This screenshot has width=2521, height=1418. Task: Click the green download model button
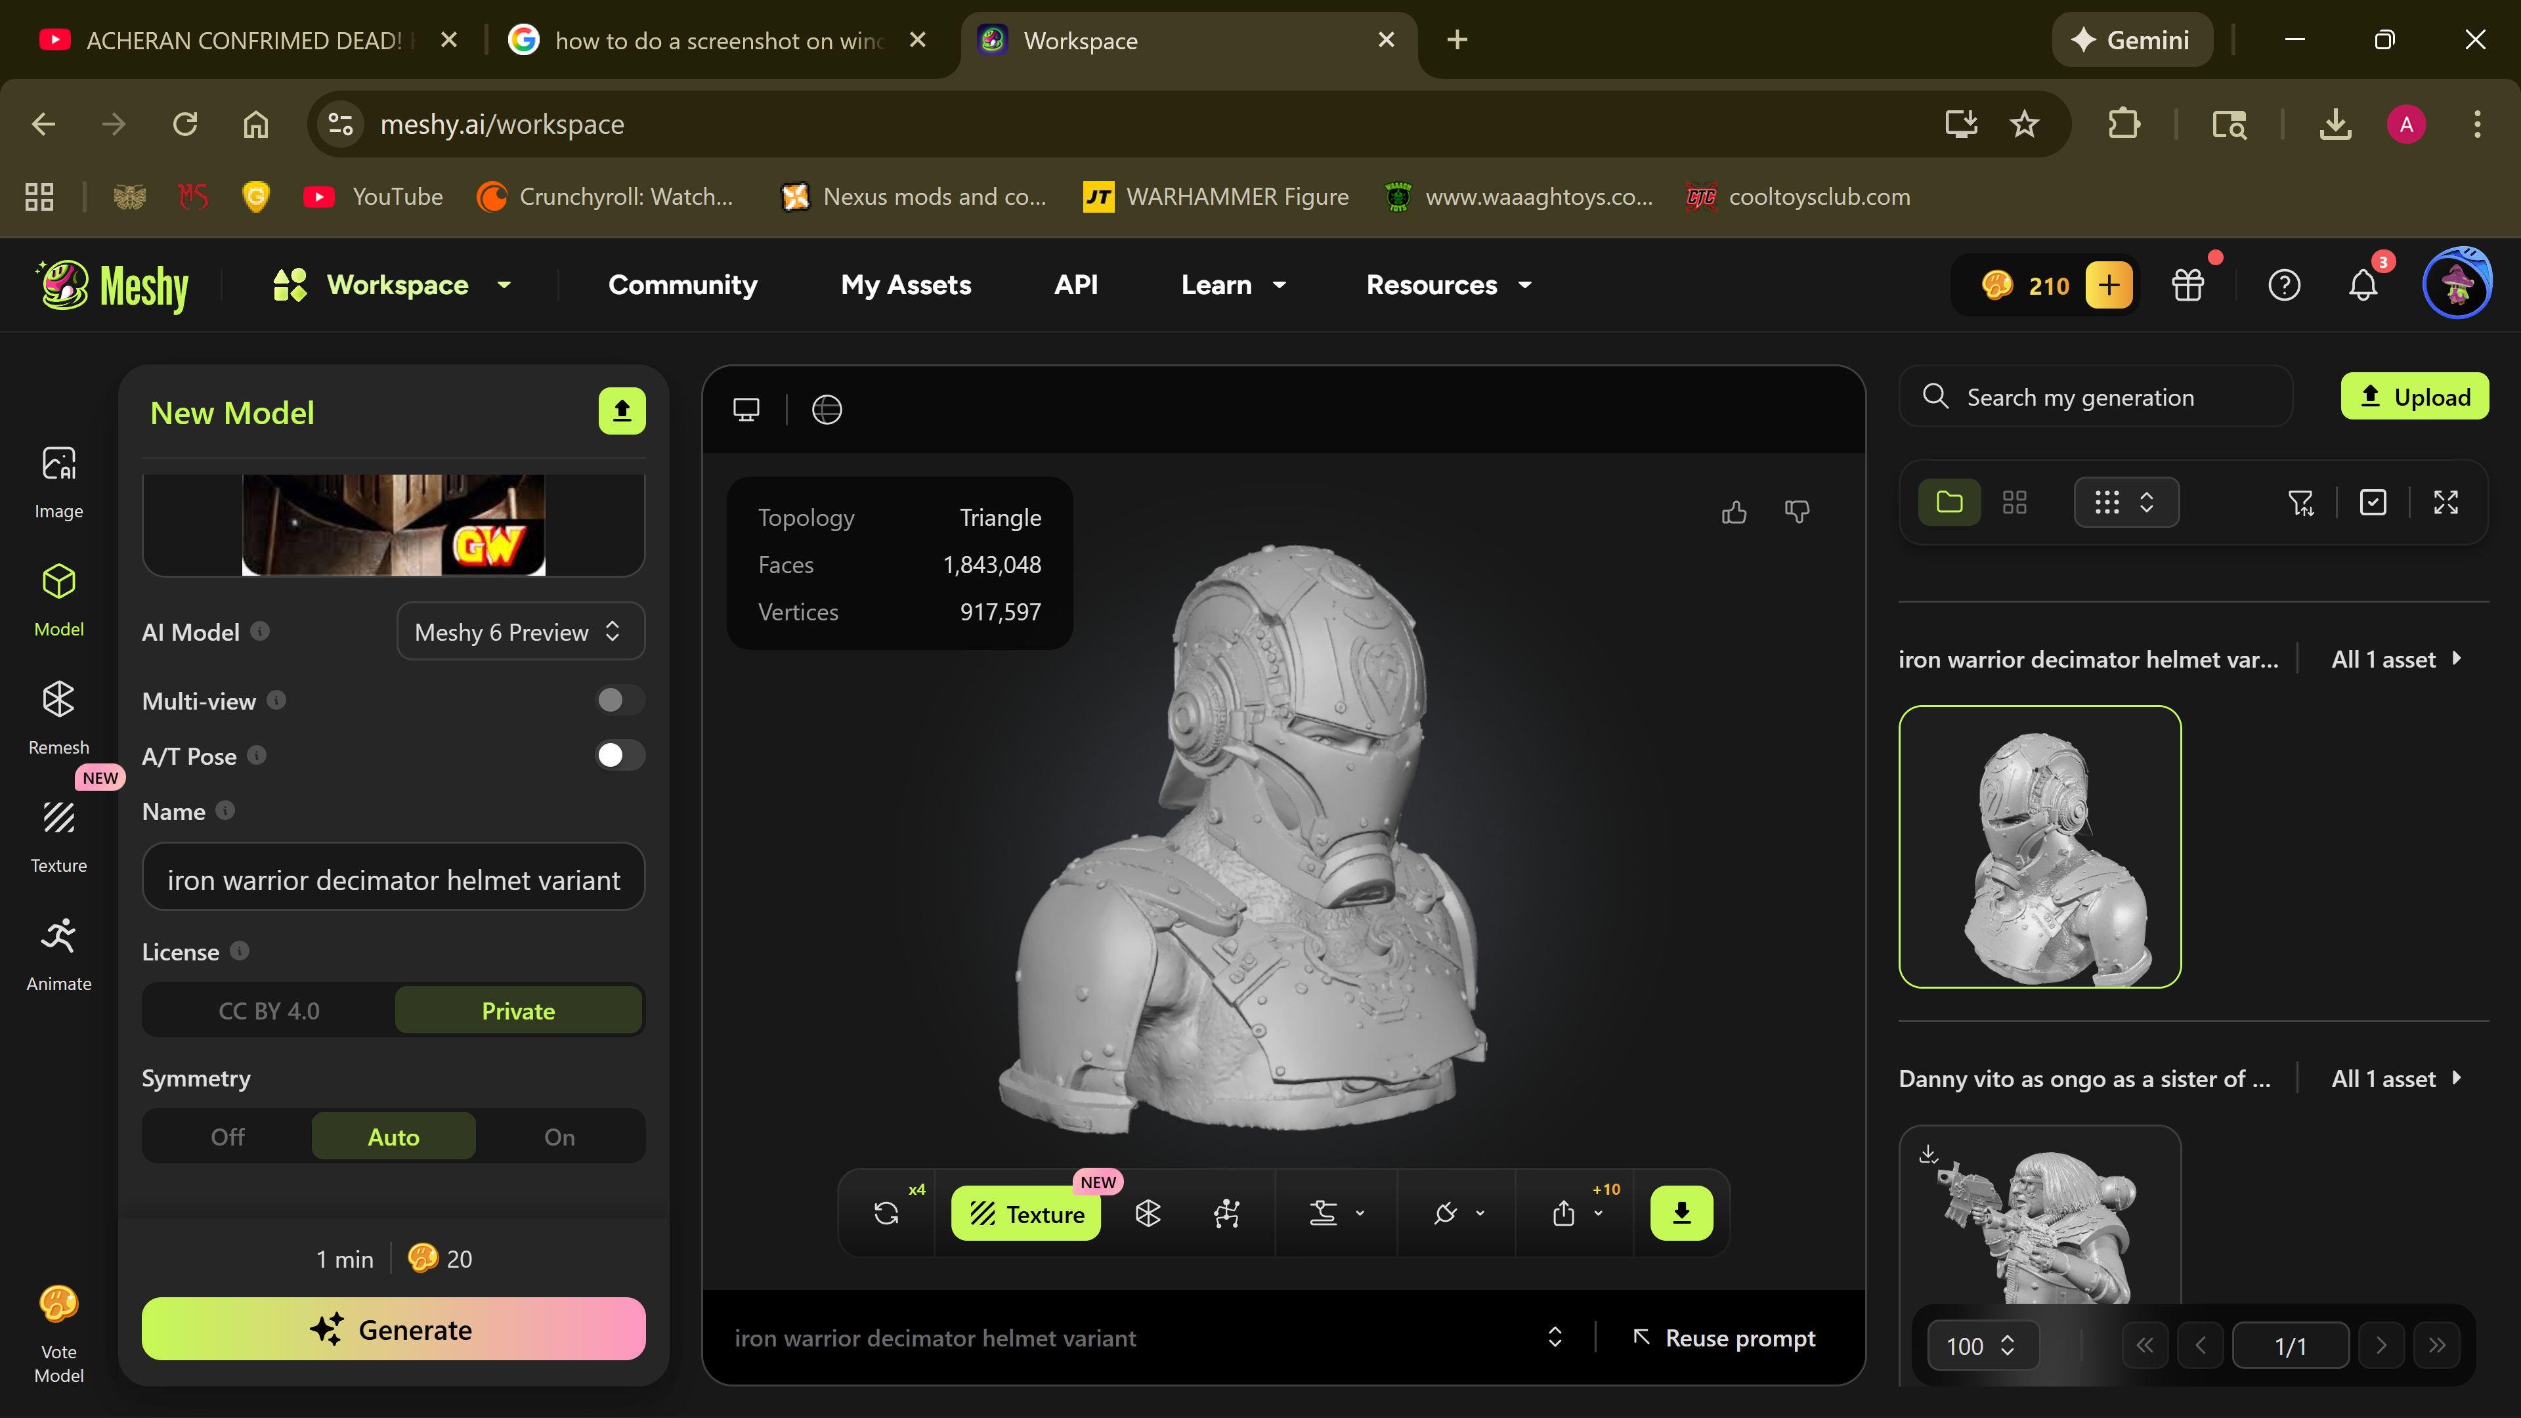1681,1213
